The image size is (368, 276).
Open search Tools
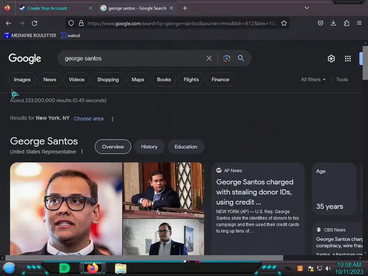(342, 79)
